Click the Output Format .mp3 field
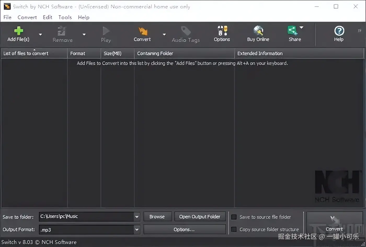Image resolution: width=366 pixels, height=247 pixels. (x=86, y=230)
